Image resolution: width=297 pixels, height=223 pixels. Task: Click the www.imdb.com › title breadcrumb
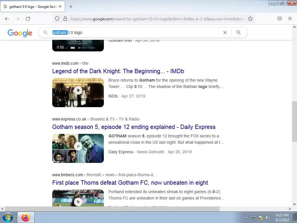[70, 63]
